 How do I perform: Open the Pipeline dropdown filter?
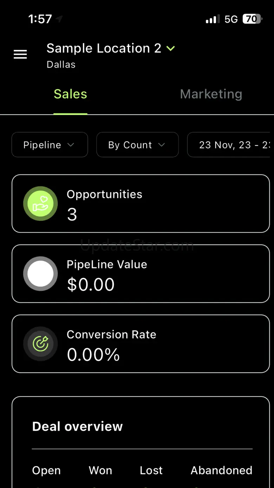point(50,145)
